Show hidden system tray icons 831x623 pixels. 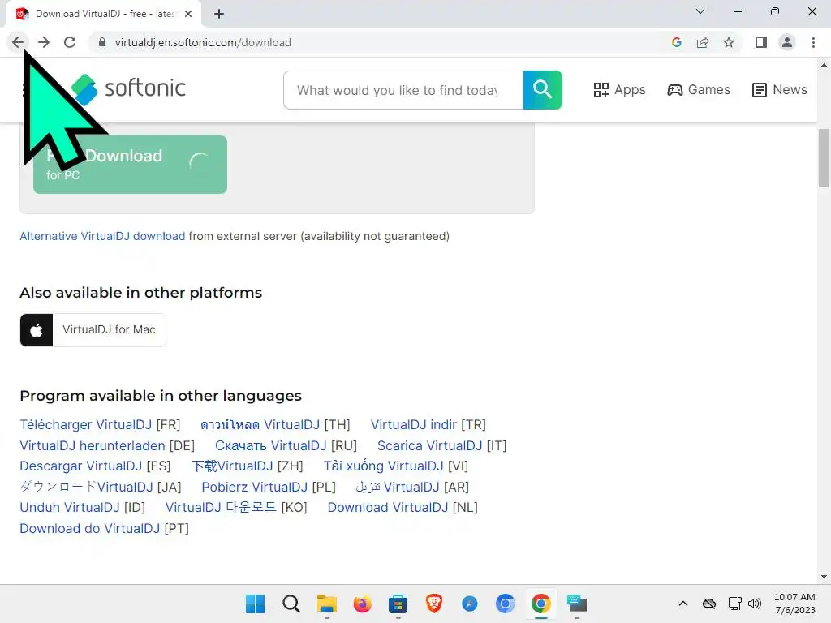tap(683, 604)
